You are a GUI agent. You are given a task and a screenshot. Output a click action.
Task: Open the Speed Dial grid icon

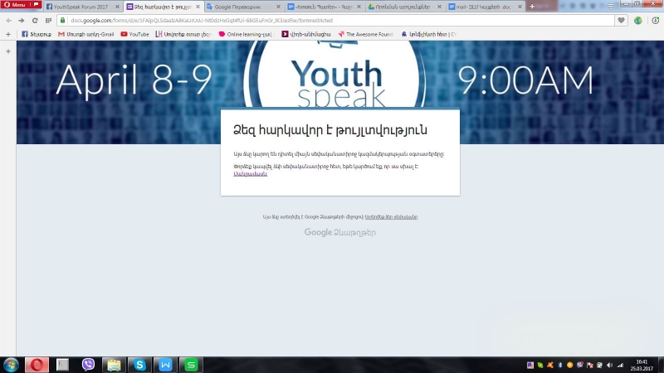point(48,20)
